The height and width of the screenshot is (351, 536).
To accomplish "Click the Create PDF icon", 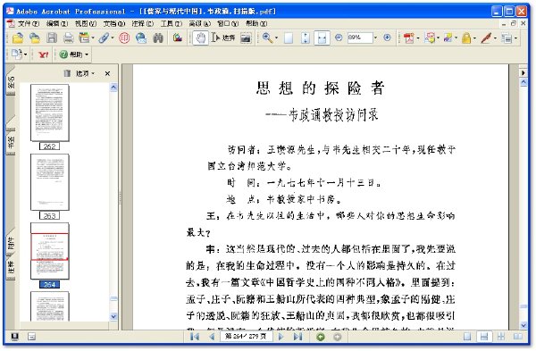I will click(x=408, y=38).
